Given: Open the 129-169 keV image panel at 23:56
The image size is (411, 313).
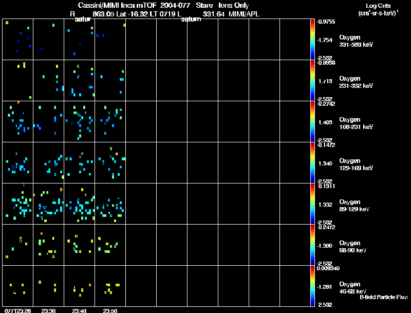Looking at the screenshot, I should 110,163.
